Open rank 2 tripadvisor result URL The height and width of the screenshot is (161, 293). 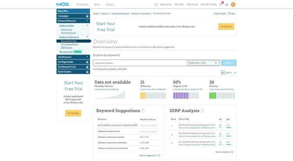click(197, 136)
